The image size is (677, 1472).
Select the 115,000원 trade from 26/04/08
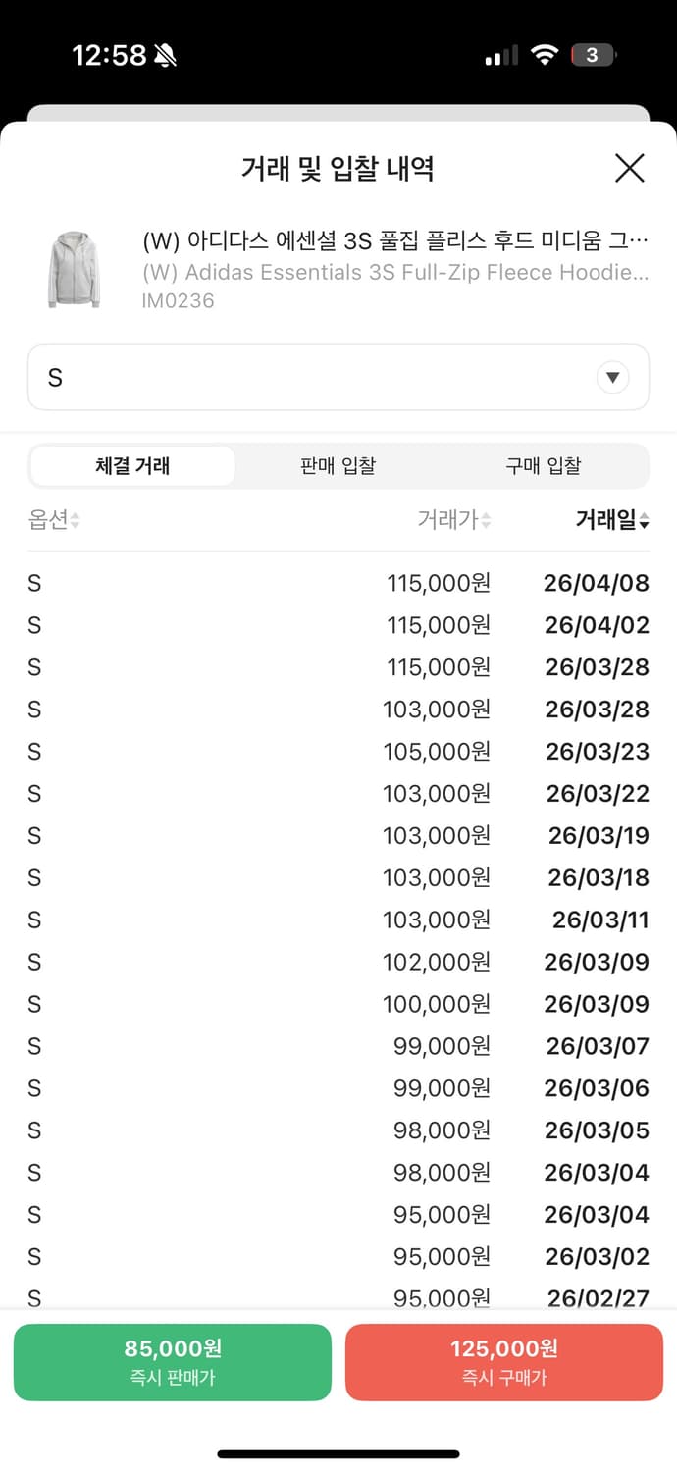coord(338,582)
